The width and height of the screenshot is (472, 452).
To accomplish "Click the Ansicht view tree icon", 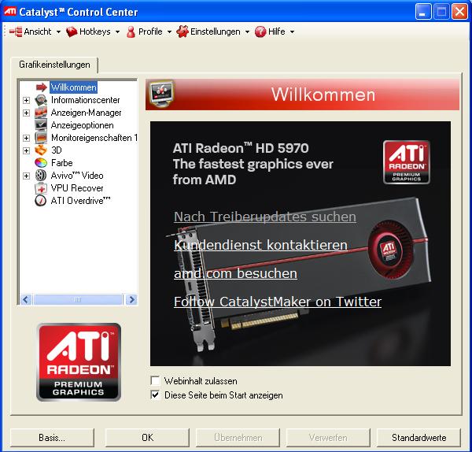I will click(x=16, y=31).
